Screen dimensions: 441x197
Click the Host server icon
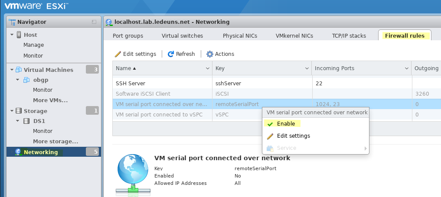click(x=19, y=35)
